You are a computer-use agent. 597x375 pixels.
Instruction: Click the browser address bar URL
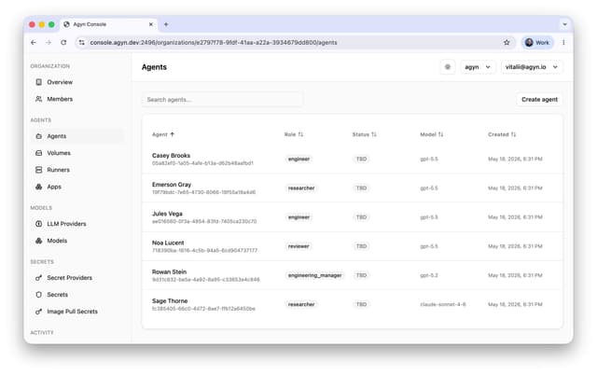[214, 43]
